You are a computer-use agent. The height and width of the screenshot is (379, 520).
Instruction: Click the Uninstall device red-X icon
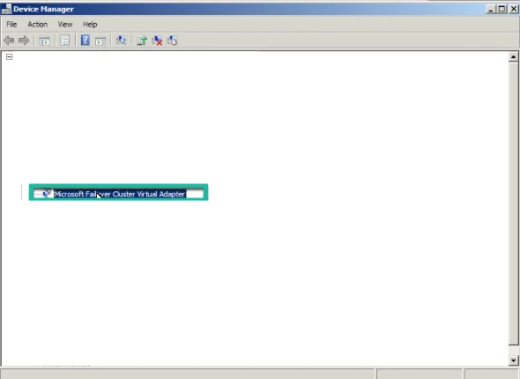click(x=157, y=41)
